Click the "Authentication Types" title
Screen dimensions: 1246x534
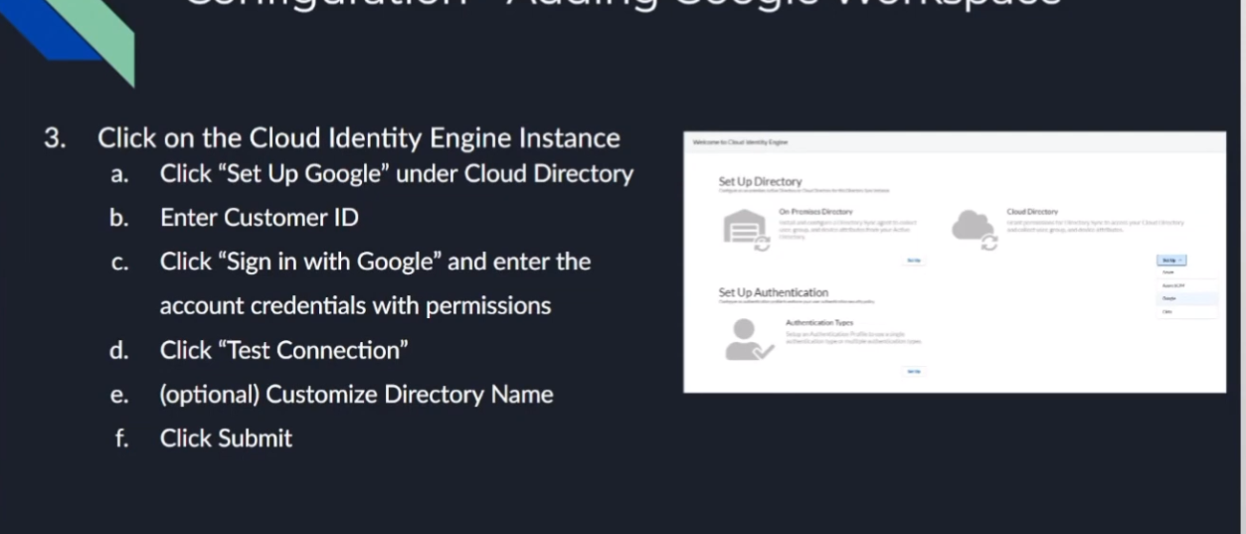coord(819,323)
